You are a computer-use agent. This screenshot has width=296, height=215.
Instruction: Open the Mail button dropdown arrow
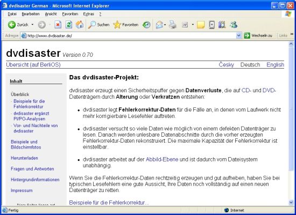point(165,25)
